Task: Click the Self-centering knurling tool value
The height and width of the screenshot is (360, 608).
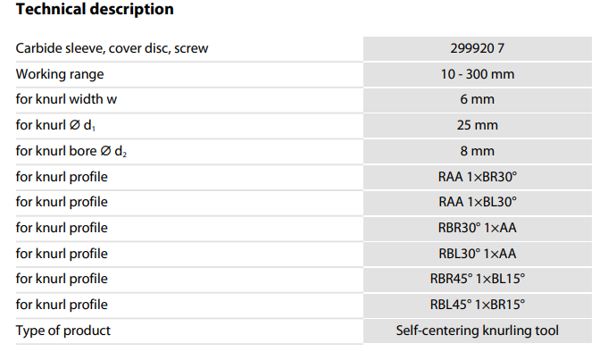Action: click(x=477, y=331)
